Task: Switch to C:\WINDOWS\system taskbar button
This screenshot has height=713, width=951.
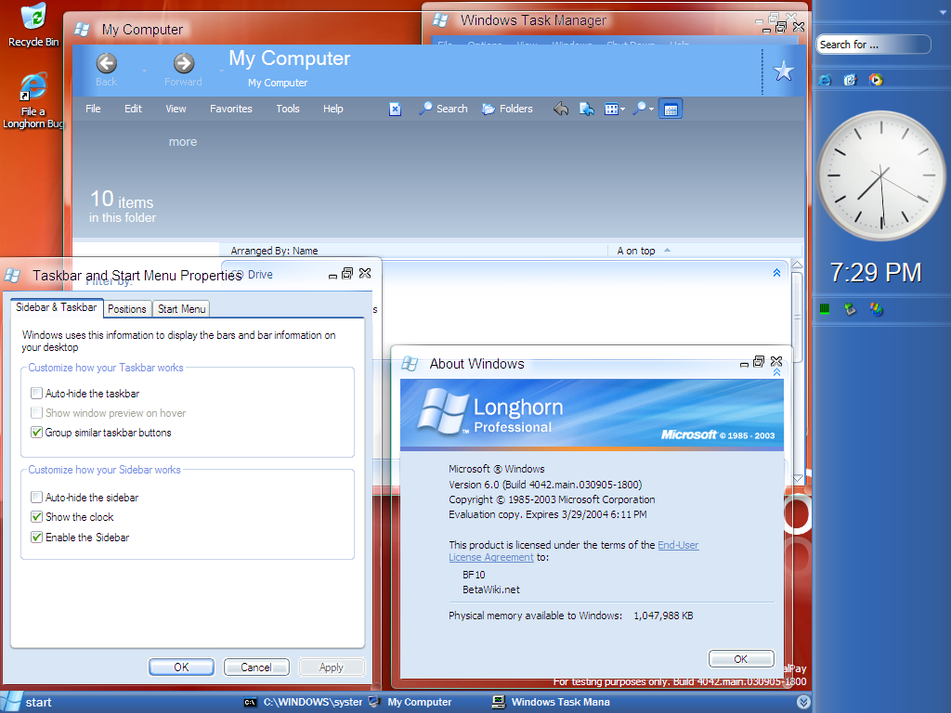Action: tap(304, 702)
